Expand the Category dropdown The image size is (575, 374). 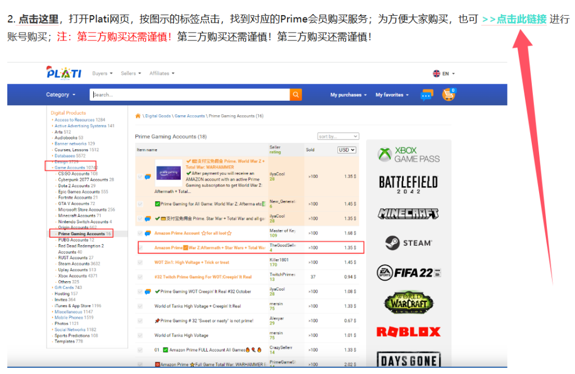coord(61,95)
